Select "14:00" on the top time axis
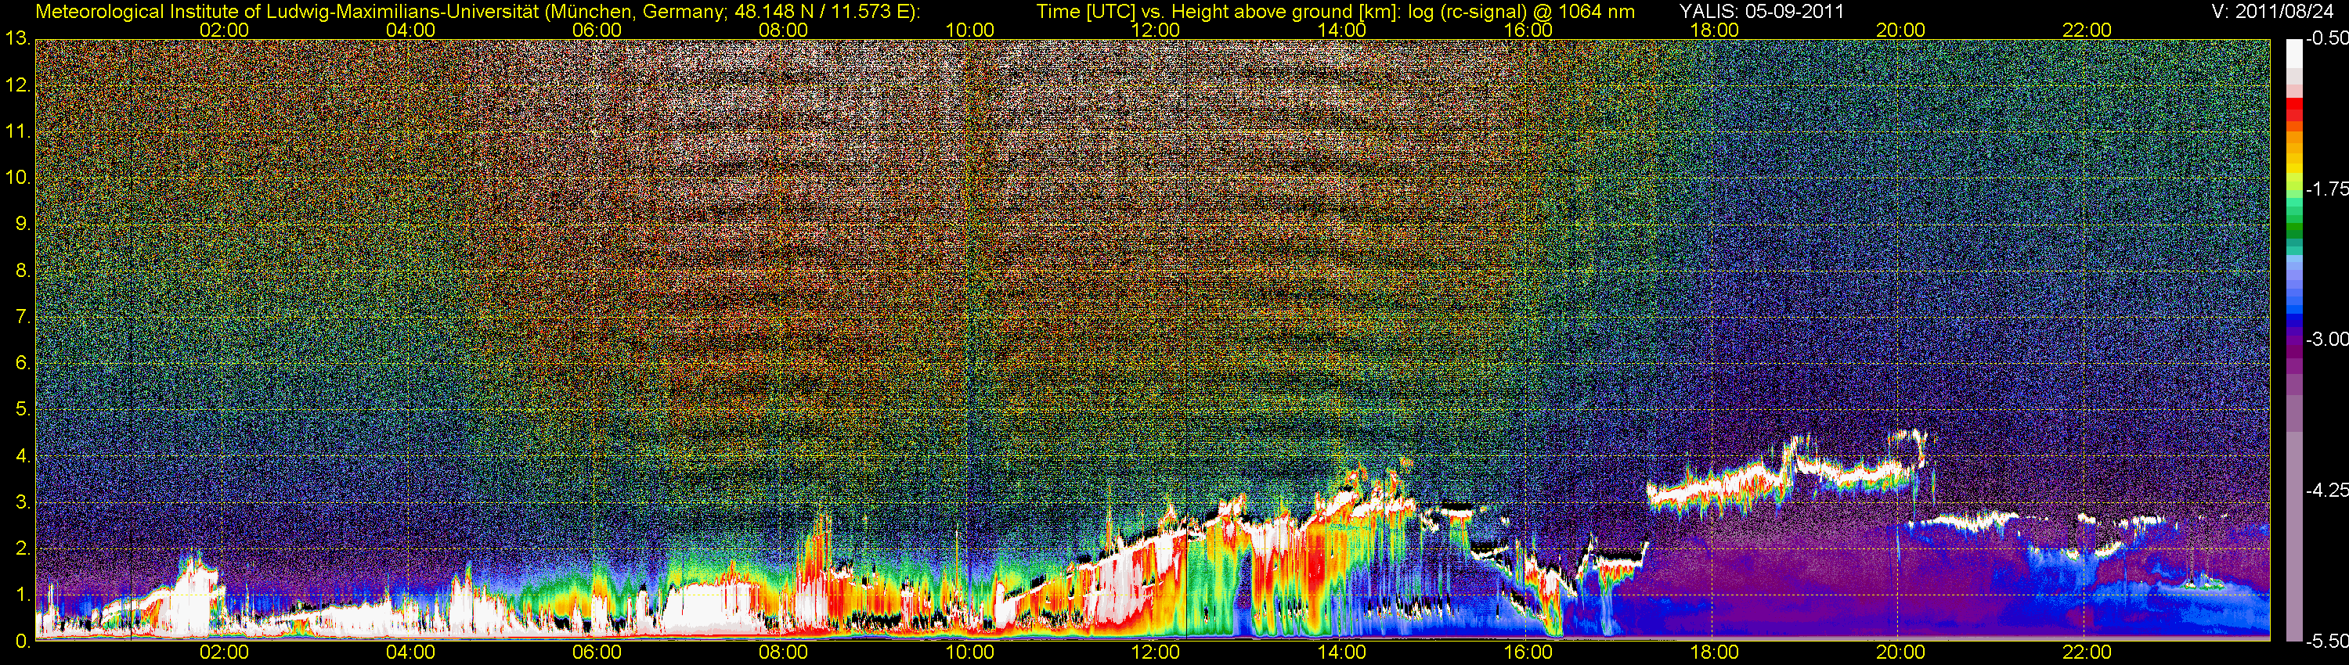Viewport: 2349px width, 665px height. coord(1342,30)
